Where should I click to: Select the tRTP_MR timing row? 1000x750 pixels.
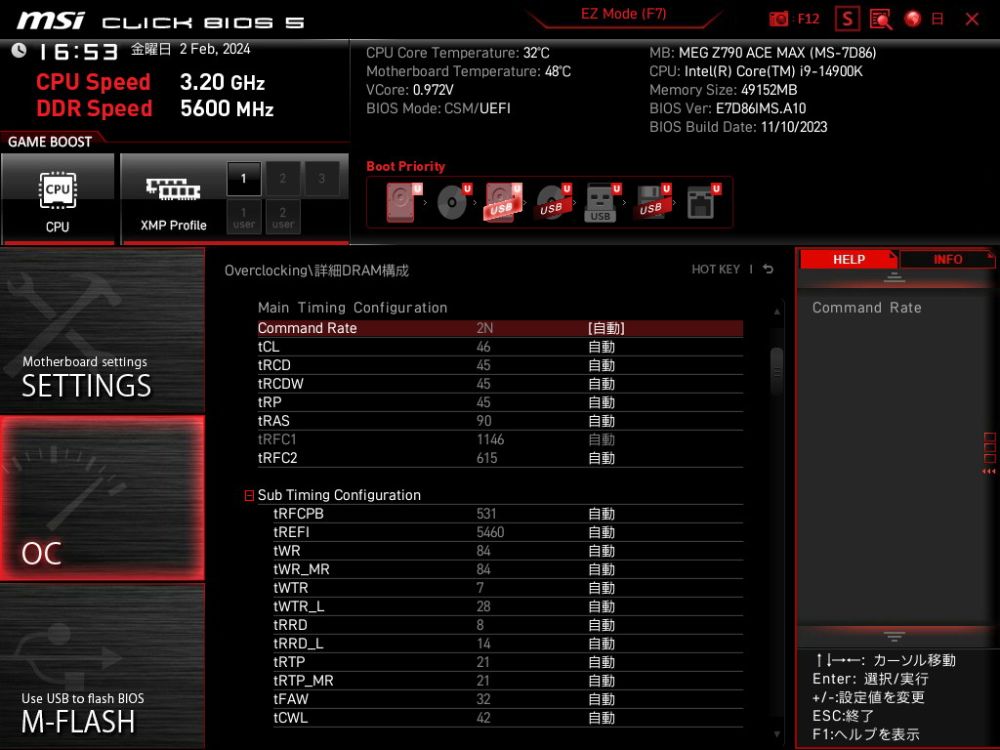[508, 681]
